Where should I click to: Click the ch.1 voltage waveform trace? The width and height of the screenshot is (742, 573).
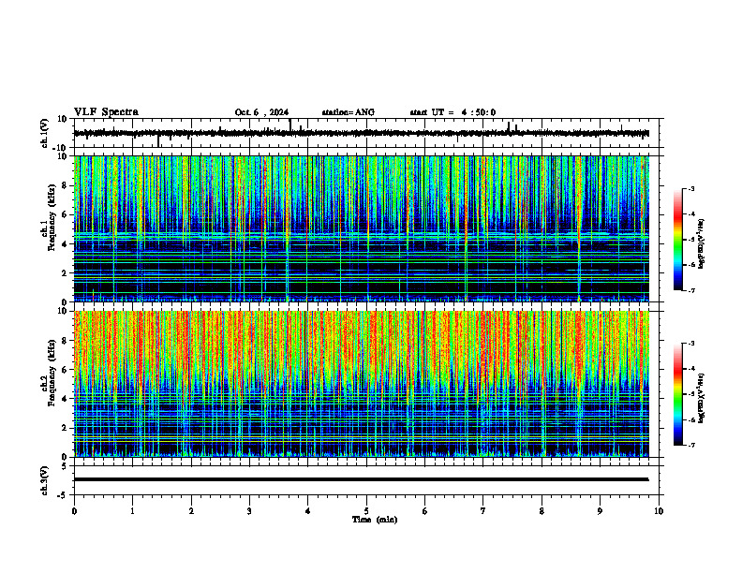[361, 133]
